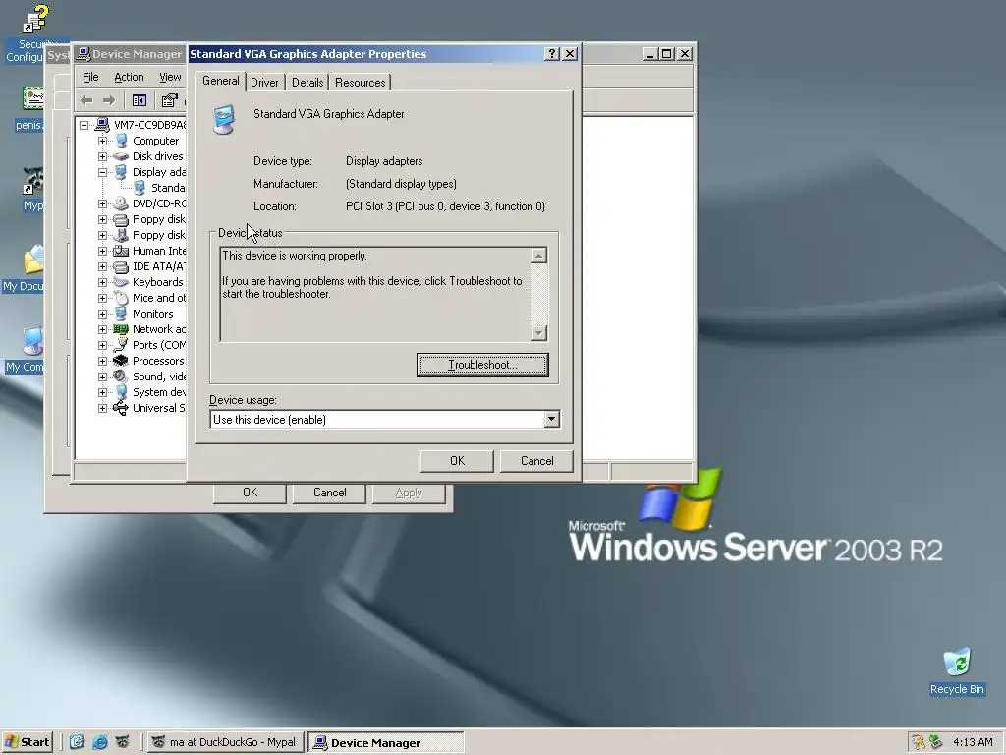1006x755 pixels.
Task: Expand the Network adapters tree node
Action: (x=102, y=329)
